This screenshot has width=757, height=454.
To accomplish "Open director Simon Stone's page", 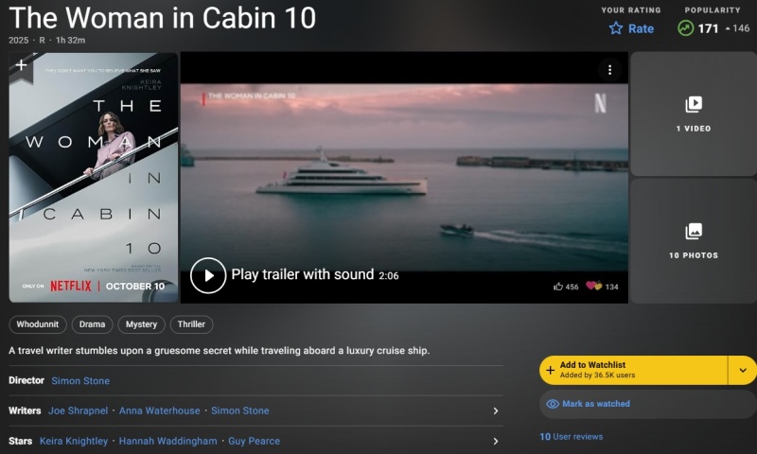I will click(80, 380).
